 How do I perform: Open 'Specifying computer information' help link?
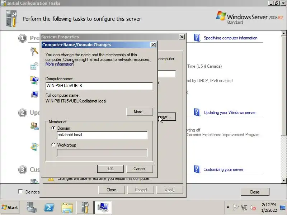230,38
